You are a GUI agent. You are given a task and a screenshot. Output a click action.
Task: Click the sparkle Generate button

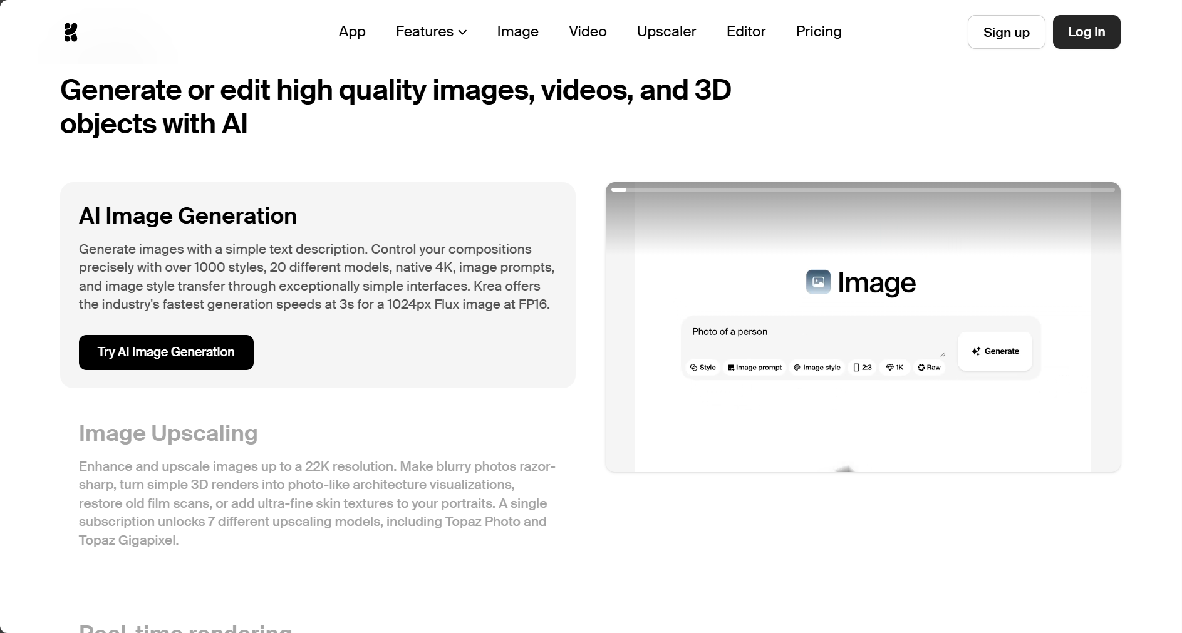pyautogui.click(x=995, y=351)
